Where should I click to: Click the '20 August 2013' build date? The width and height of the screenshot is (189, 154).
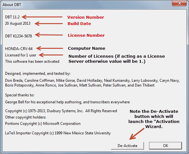[17, 23]
